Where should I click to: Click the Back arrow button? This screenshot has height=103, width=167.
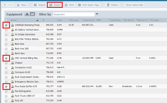8,5
